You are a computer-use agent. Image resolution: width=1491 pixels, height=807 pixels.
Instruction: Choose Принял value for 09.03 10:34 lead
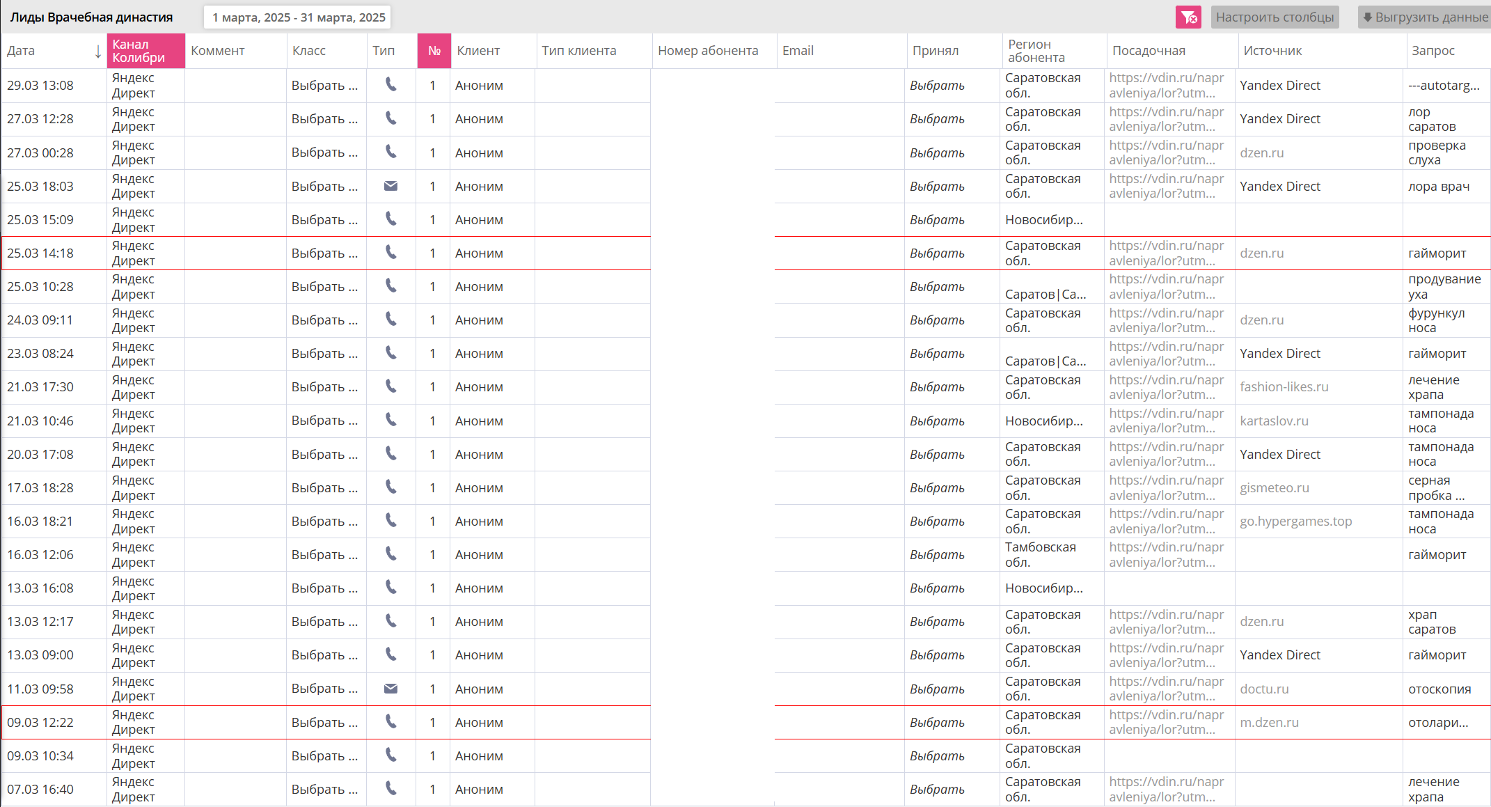(x=937, y=756)
